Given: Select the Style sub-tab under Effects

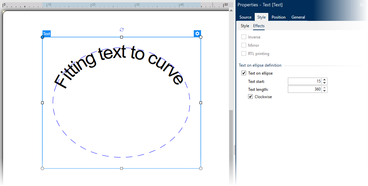Looking at the screenshot, I should tap(245, 26).
